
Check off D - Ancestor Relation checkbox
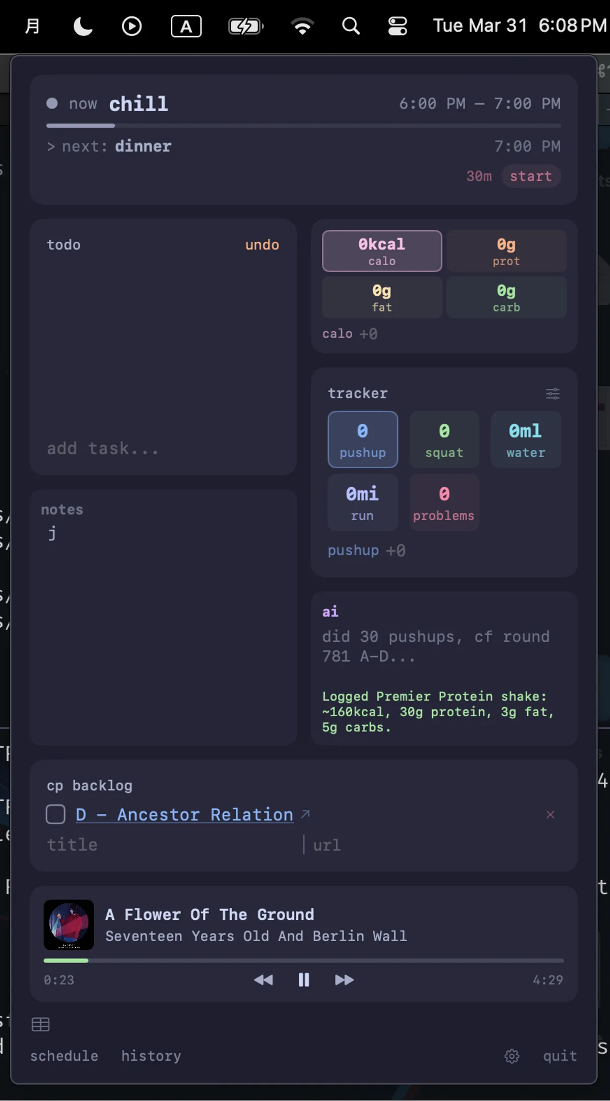coord(55,814)
